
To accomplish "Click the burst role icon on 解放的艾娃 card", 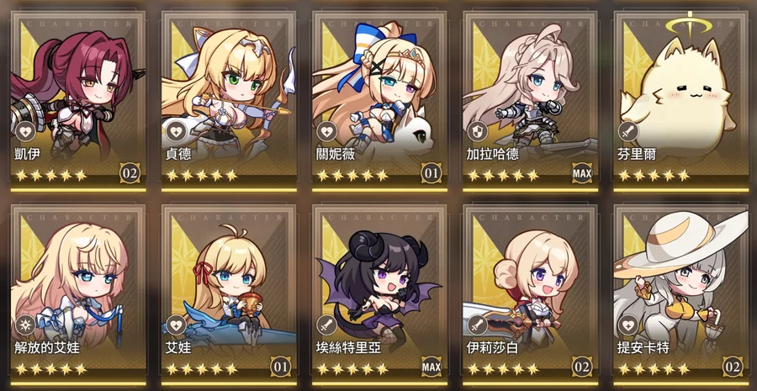I will pos(25,325).
